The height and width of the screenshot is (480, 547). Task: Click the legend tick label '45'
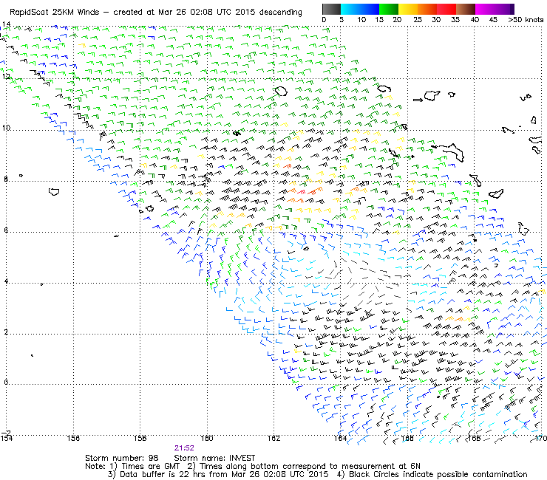click(x=493, y=19)
